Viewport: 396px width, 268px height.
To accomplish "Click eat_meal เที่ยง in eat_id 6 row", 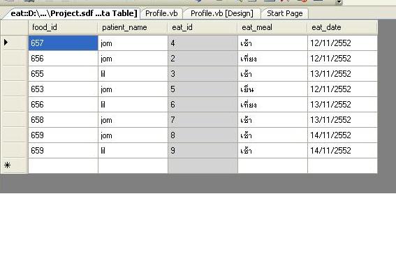I will 273,105.
